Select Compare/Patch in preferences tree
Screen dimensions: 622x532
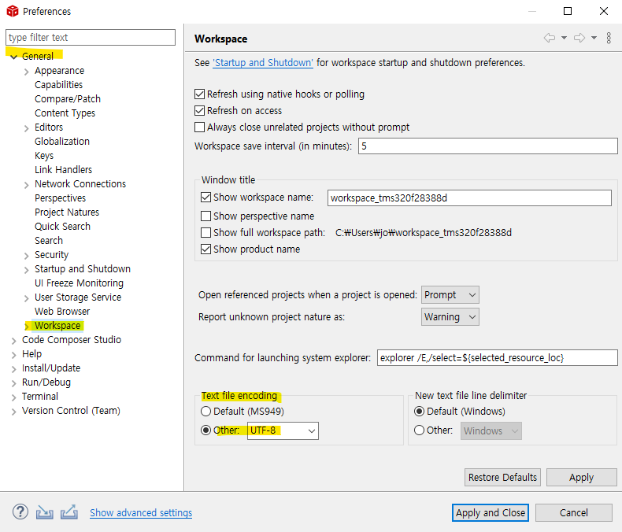(x=68, y=98)
